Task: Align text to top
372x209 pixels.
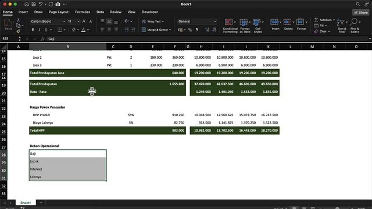Action: click(102, 21)
